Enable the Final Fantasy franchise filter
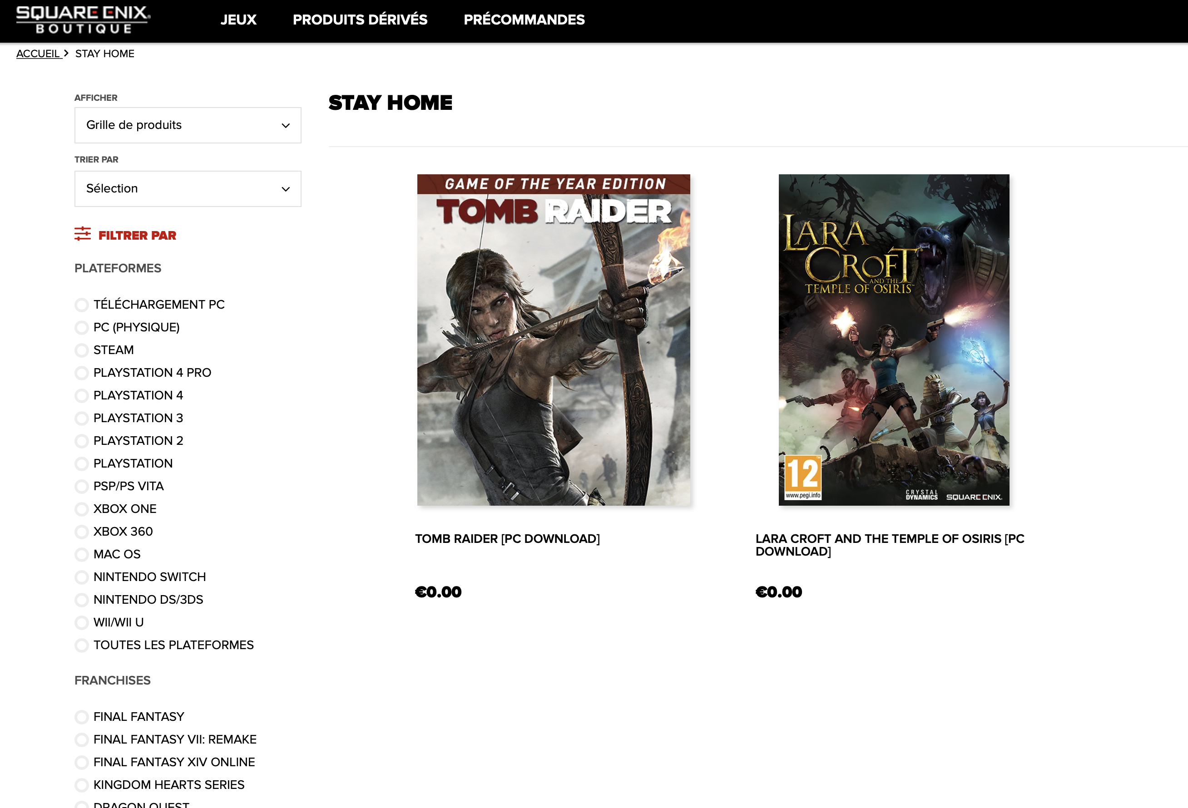 click(x=82, y=717)
